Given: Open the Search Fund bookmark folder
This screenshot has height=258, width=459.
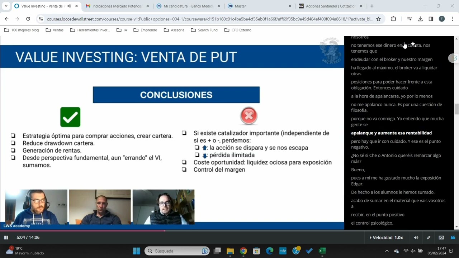Looking at the screenshot, I should tap(204, 30).
